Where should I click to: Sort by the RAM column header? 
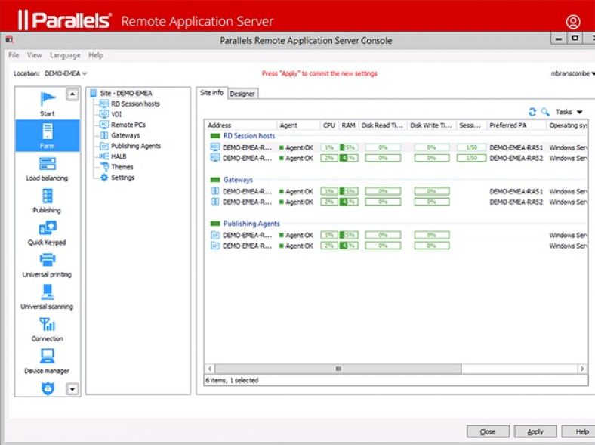348,125
